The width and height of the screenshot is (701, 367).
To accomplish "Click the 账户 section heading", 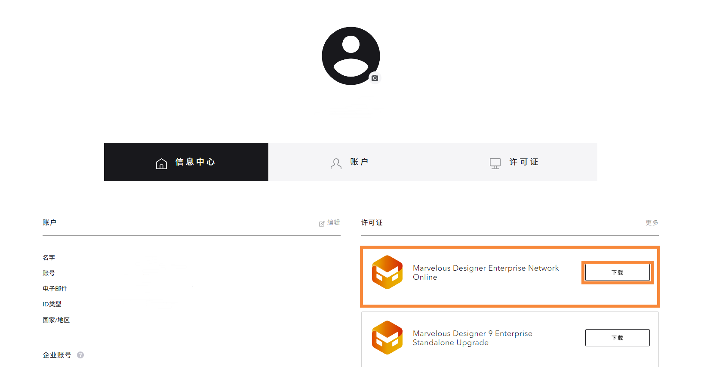I will (x=49, y=222).
